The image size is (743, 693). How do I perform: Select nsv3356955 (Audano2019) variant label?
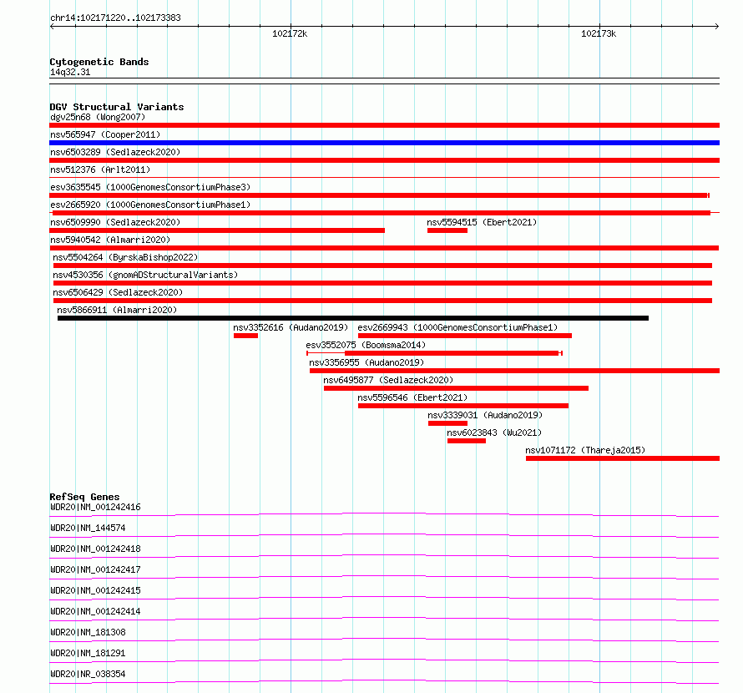tap(366, 362)
